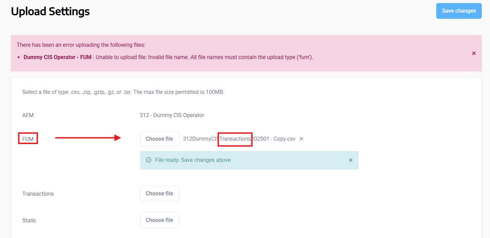Choose a file for the Transactions upload
The width and height of the screenshot is (490, 238).
(159, 194)
